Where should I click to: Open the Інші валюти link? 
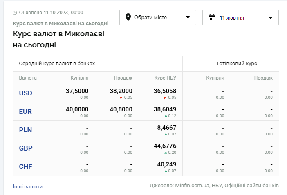pos(28,186)
